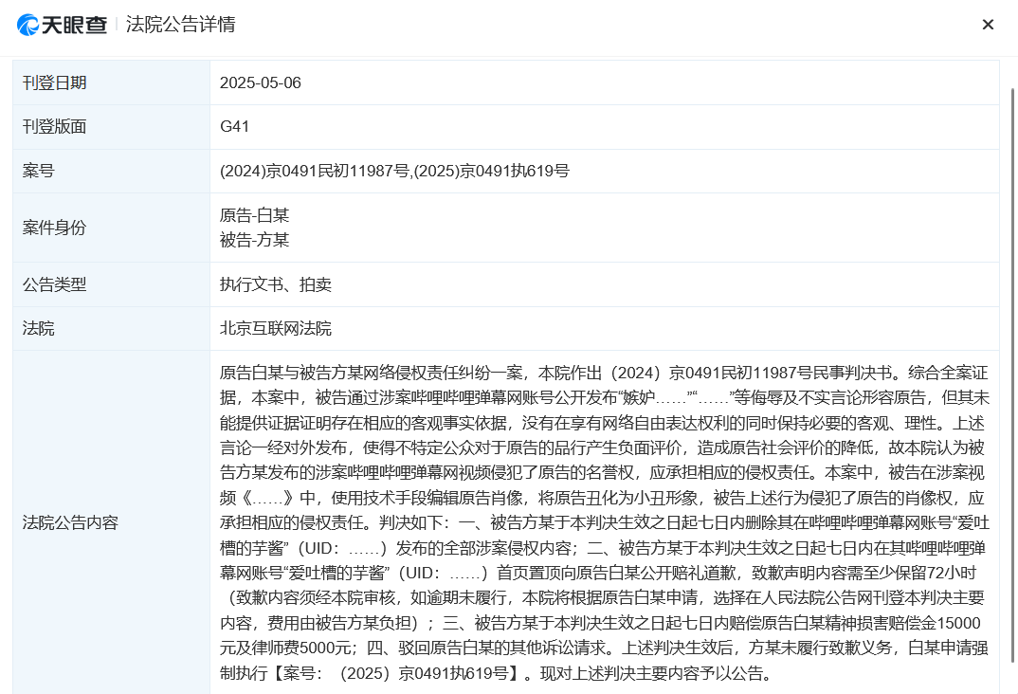This screenshot has width=1018, height=694.
Task: Click the 案件身份 row label
Action: coord(55,228)
